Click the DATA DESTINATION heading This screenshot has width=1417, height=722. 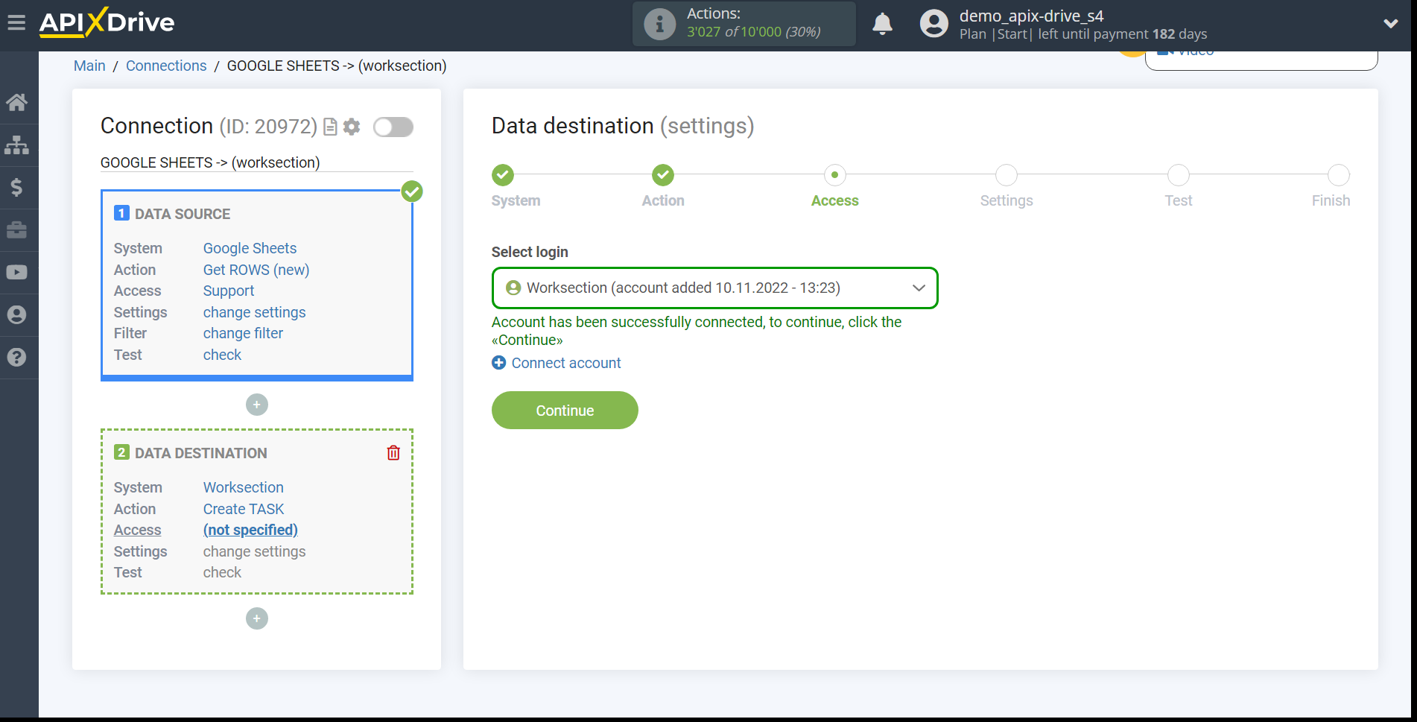tap(200, 453)
